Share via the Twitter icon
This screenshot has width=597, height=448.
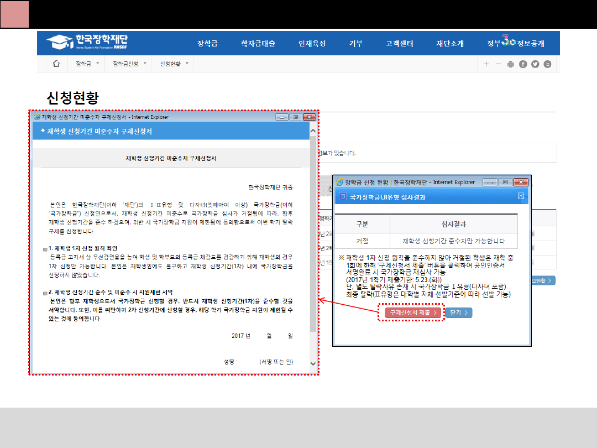tap(535, 64)
